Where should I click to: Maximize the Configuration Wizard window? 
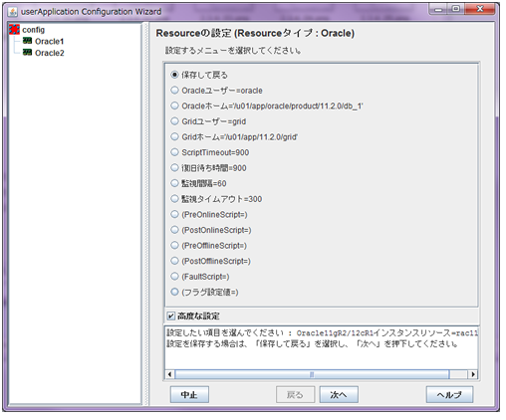pos(456,9)
